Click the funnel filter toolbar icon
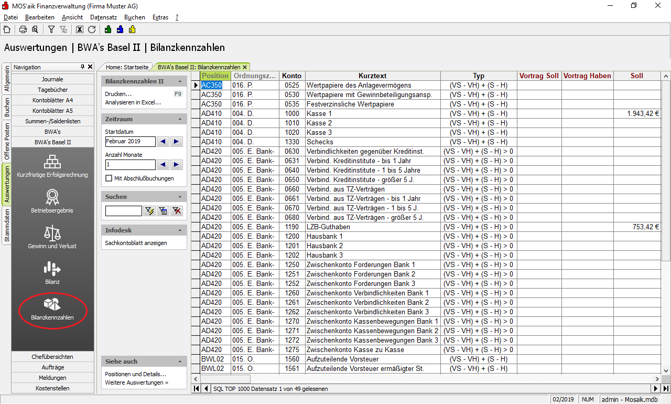The height and width of the screenshot is (404, 671). (51, 29)
